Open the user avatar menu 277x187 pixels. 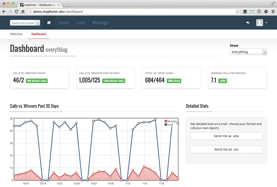(x=259, y=23)
